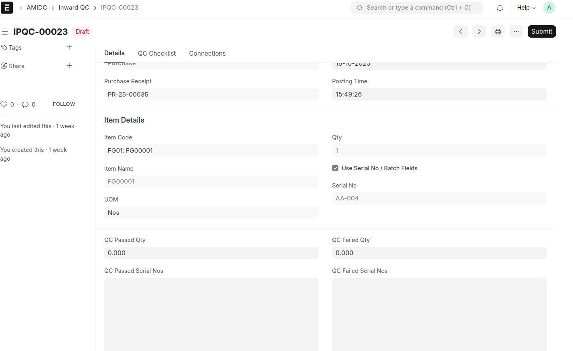This screenshot has width=573, height=351.
Task: Go to the previous document arrow
Action: coord(460,32)
